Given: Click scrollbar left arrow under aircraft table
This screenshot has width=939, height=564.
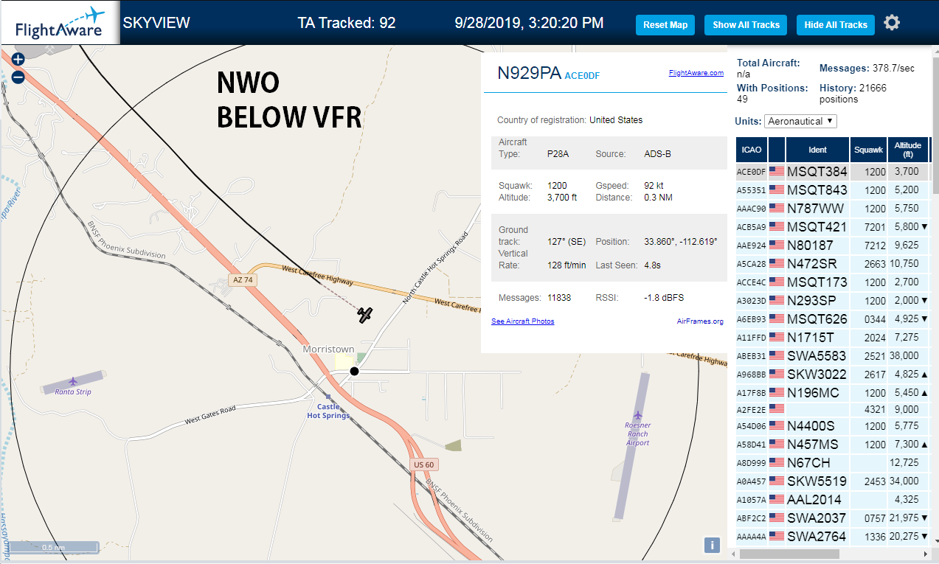Looking at the screenshot, I should pyautogui.click(x=732, y=554).
